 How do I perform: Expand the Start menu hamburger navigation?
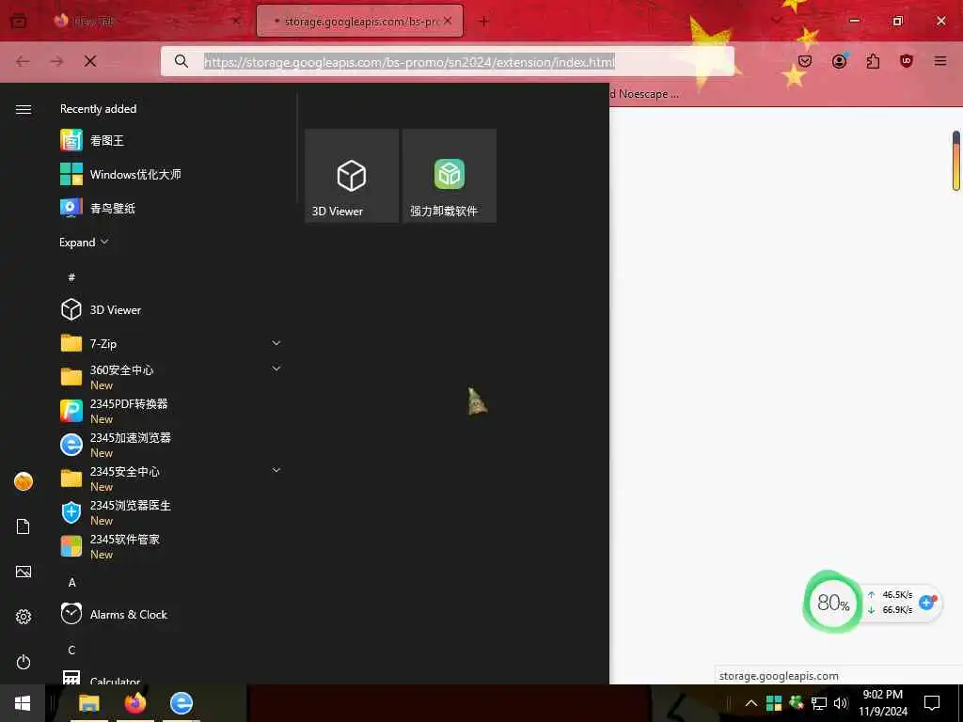24,109
